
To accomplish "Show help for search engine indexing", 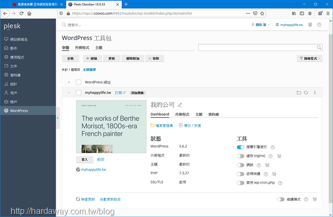I will (273, 147).
